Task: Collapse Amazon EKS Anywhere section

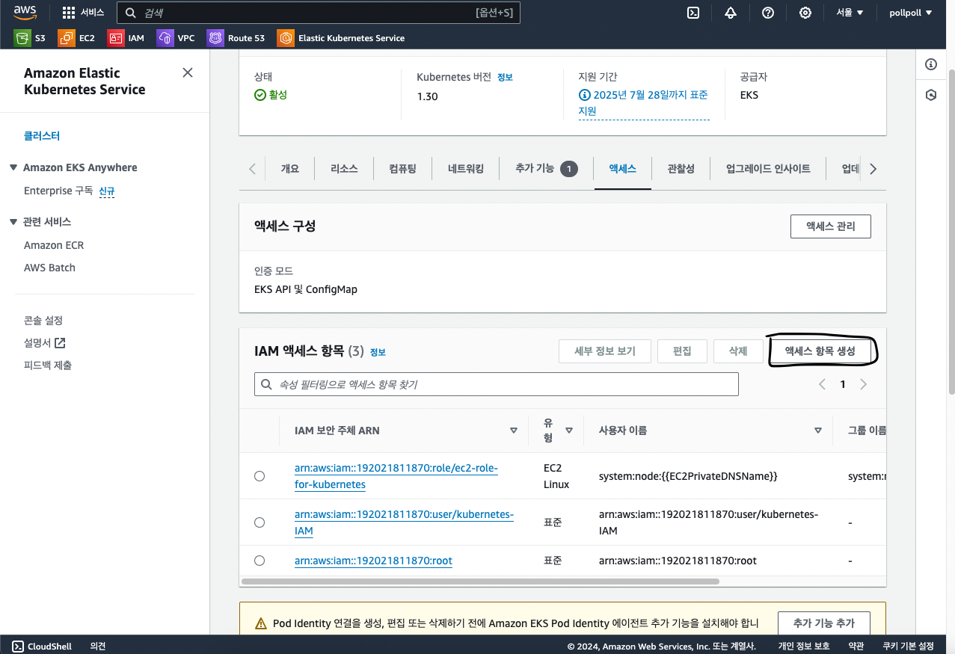Action: (13, 167)
